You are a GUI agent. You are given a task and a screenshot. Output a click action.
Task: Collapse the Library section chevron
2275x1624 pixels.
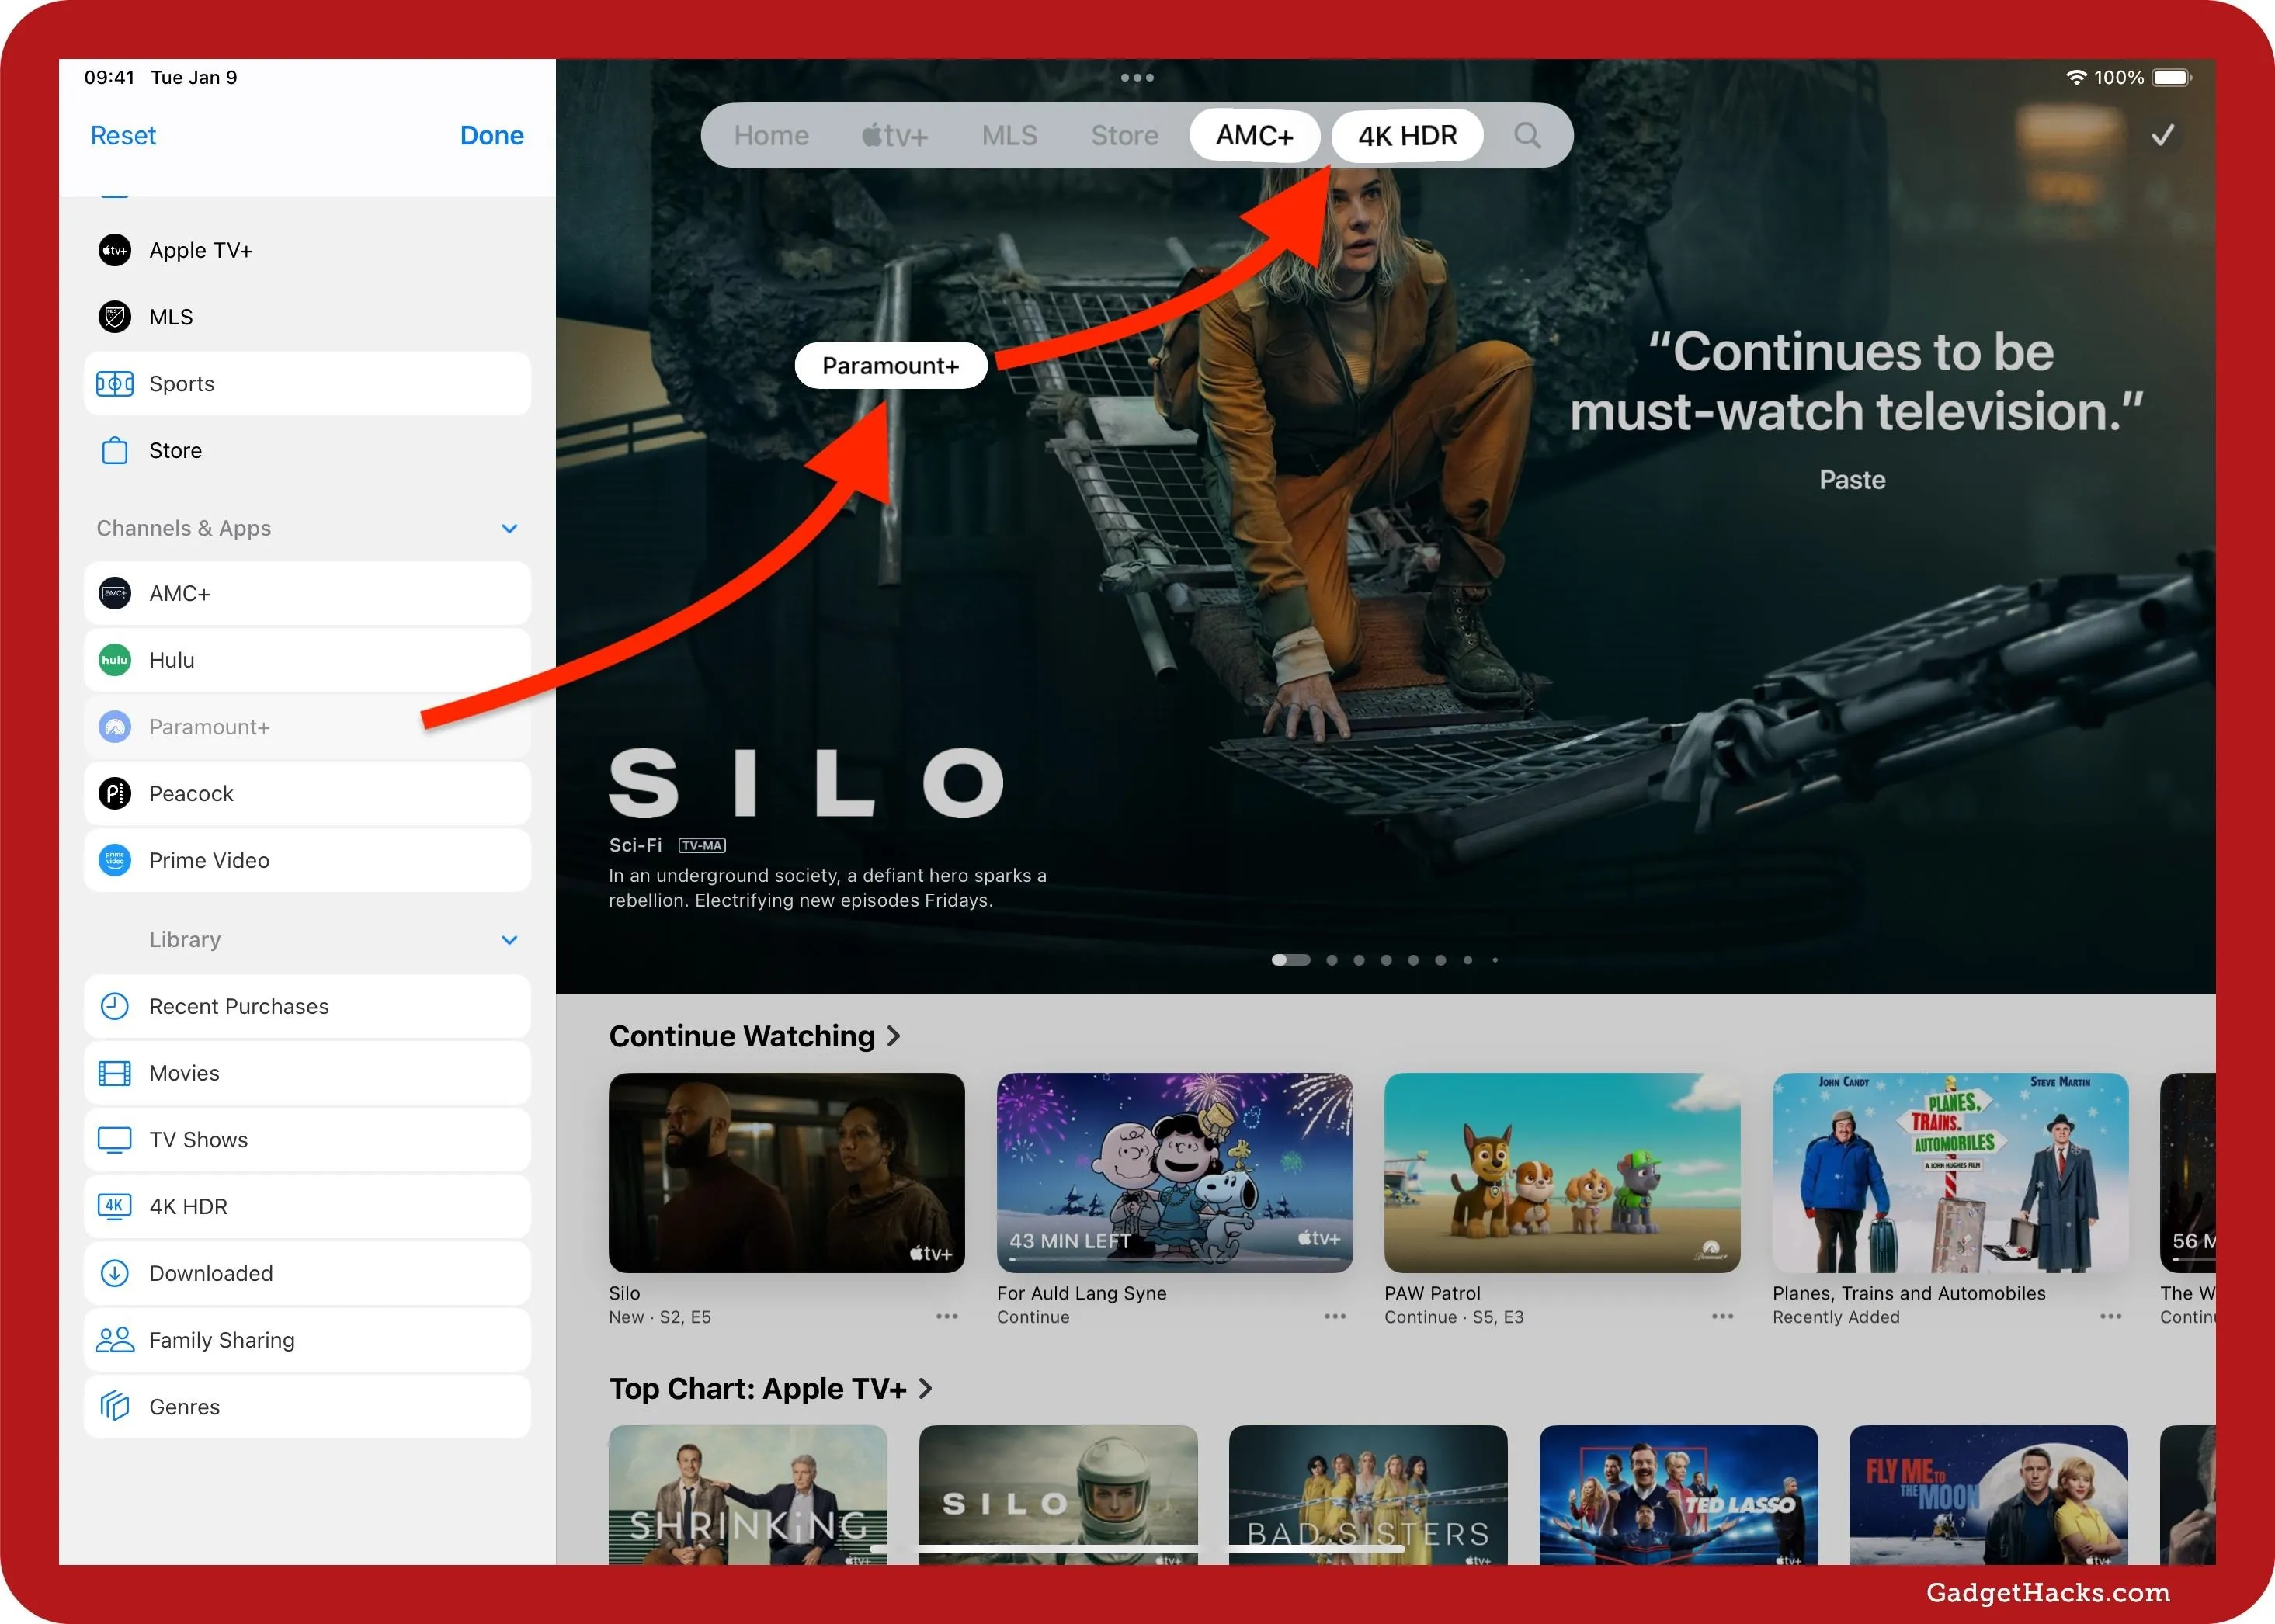[509, 940]
